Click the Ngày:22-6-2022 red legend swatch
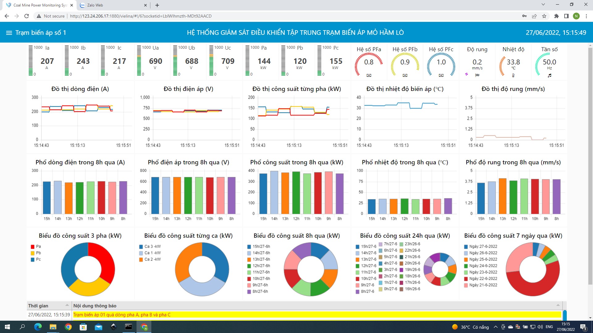 [466, 279]
